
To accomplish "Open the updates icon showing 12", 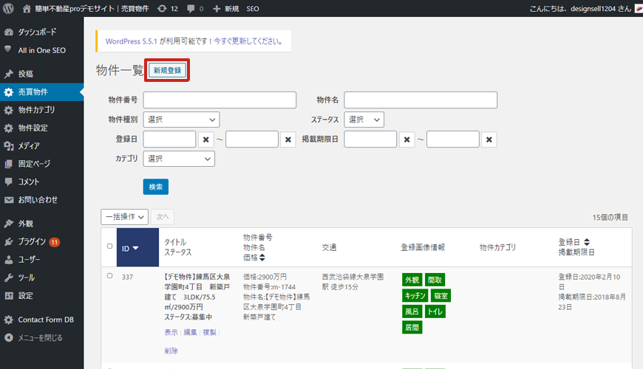I will pyautogui.click(x=162, y=8).
